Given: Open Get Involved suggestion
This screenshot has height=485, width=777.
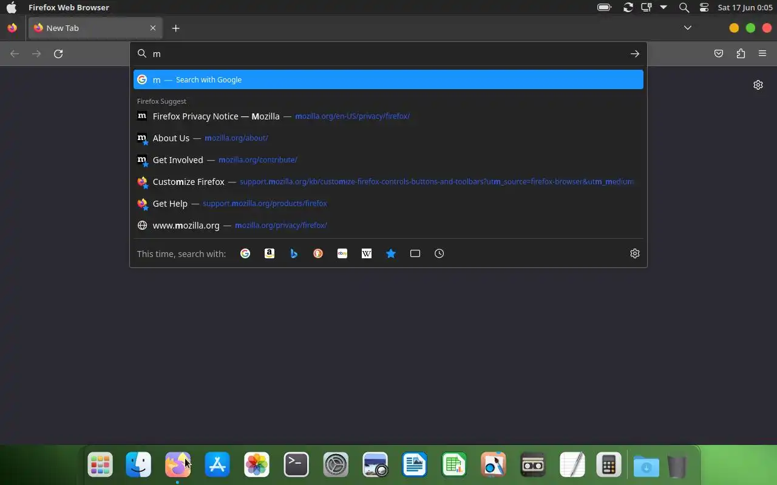Looking at the screenshot, I should [x=388, y=159].
